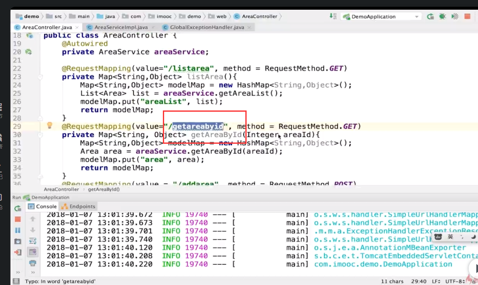
Task: Run with coverage icon in top toolbar
Action: [x=455, y=16]
